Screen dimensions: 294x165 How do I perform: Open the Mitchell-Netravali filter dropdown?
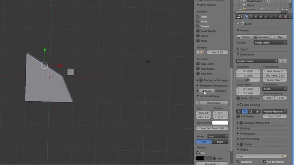[275, 111]
